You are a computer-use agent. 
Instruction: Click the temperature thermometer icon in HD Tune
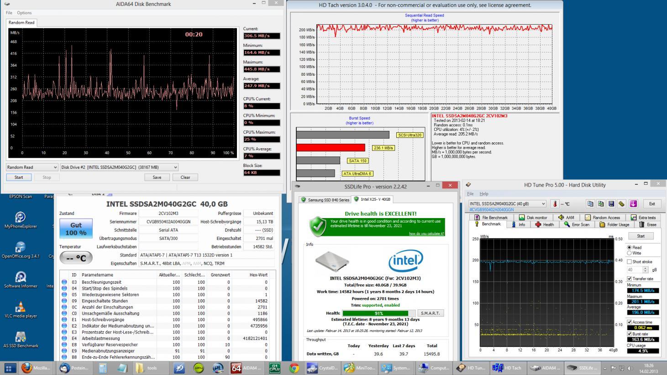click(x=555, y=204)
